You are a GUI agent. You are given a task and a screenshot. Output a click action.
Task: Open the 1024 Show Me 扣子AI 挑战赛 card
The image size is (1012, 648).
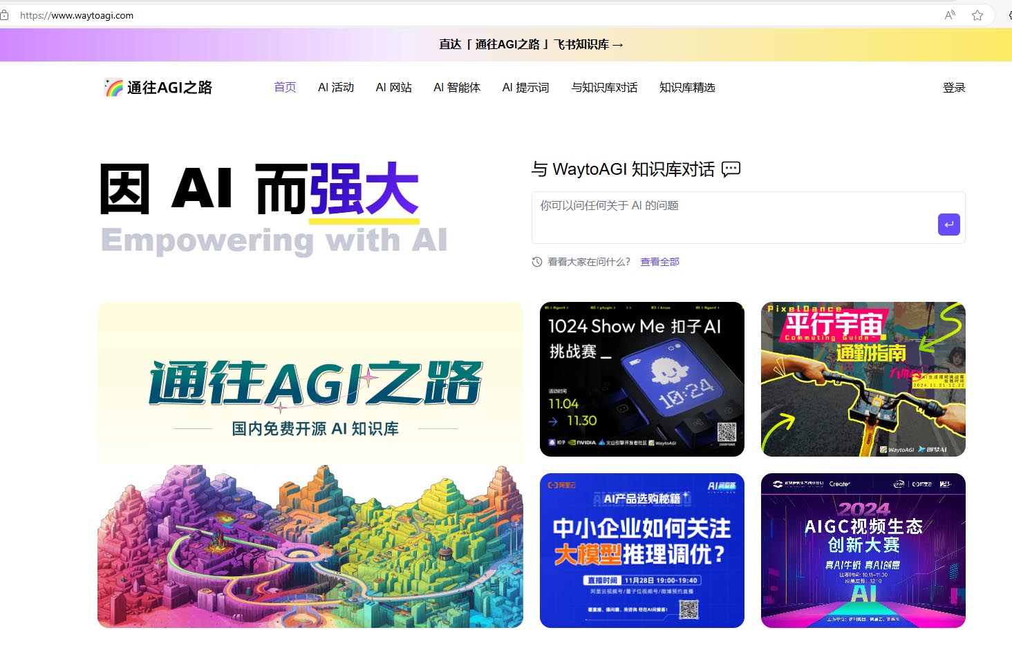tap(641, 379)
